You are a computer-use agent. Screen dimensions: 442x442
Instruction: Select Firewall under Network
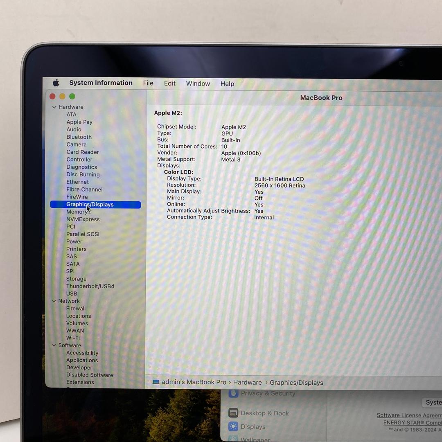click(x=76, y=309)
